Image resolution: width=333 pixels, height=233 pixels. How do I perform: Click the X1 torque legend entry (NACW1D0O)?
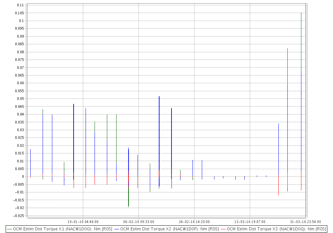click(x=60, y=229)
